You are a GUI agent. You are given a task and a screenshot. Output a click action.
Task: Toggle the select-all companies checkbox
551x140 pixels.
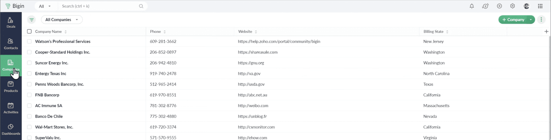29,31
